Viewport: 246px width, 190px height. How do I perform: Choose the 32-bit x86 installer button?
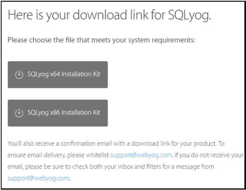[58, 113]
